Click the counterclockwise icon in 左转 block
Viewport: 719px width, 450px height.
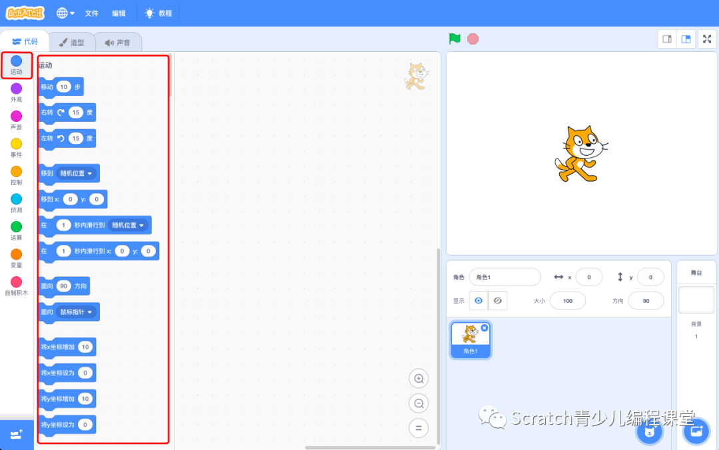pos(61,138)
